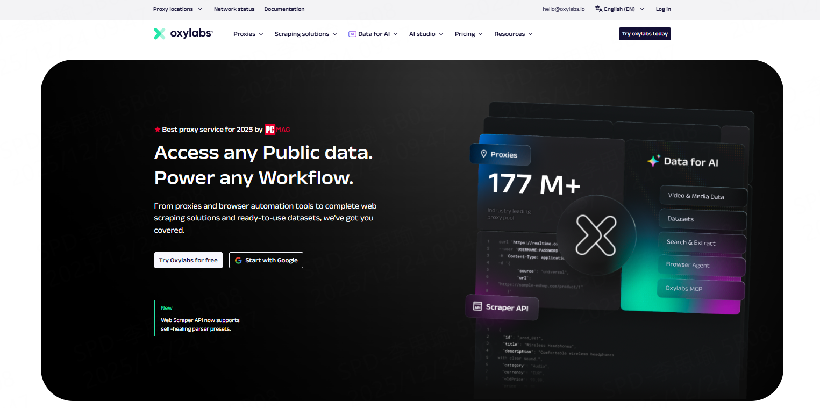Open the AI studio menu
The width and height of the screenshot is (820, 408).
click(x=426, y=34)
